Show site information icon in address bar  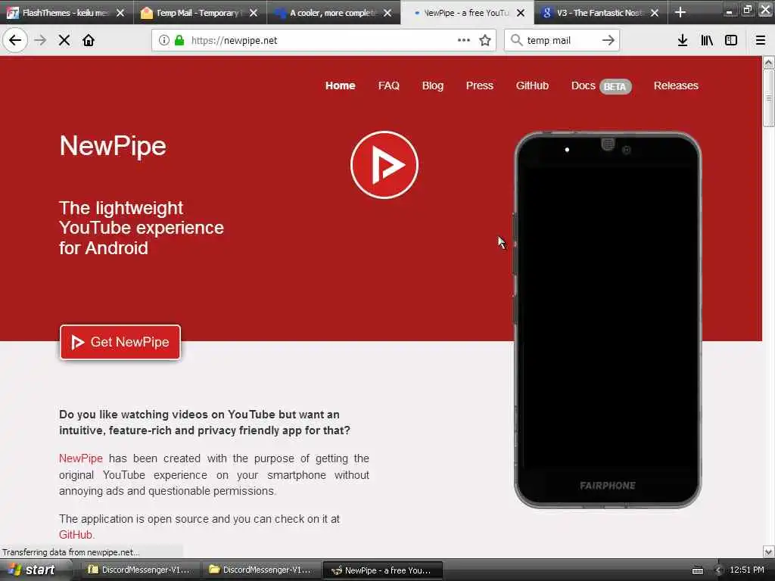click(163, 40)
